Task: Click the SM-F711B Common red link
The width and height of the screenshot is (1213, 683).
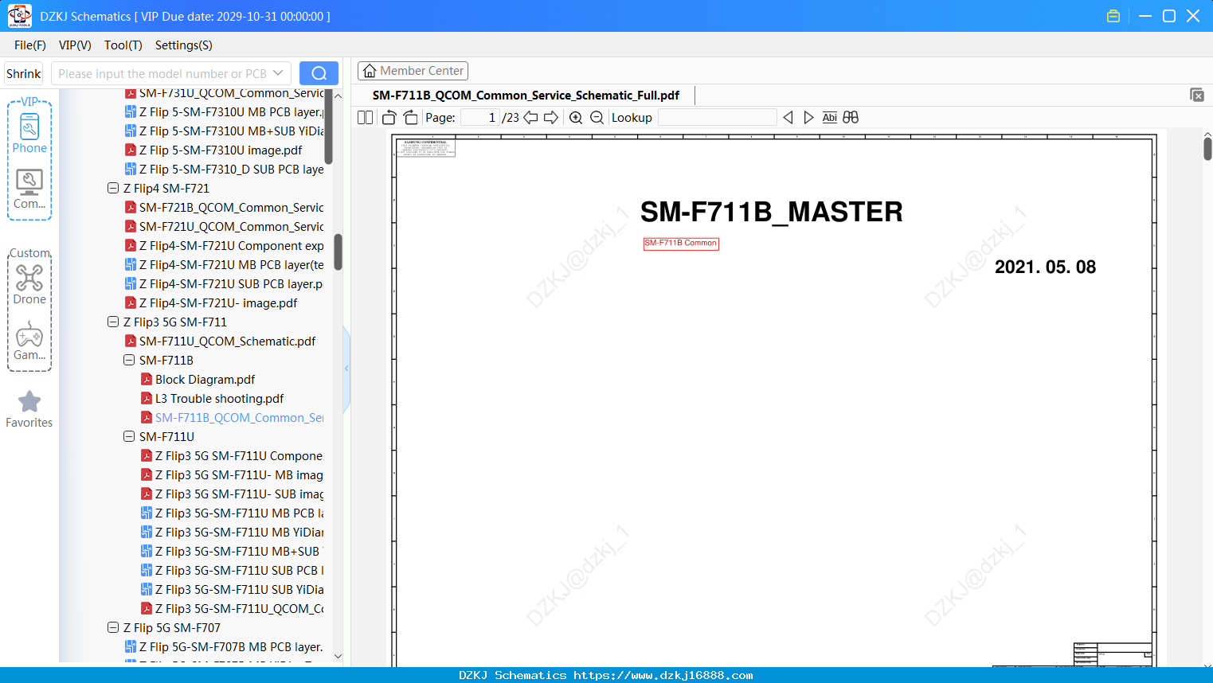Action: (681, 244)
